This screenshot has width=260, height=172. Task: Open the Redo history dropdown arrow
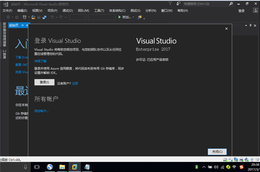click(66, 17)
